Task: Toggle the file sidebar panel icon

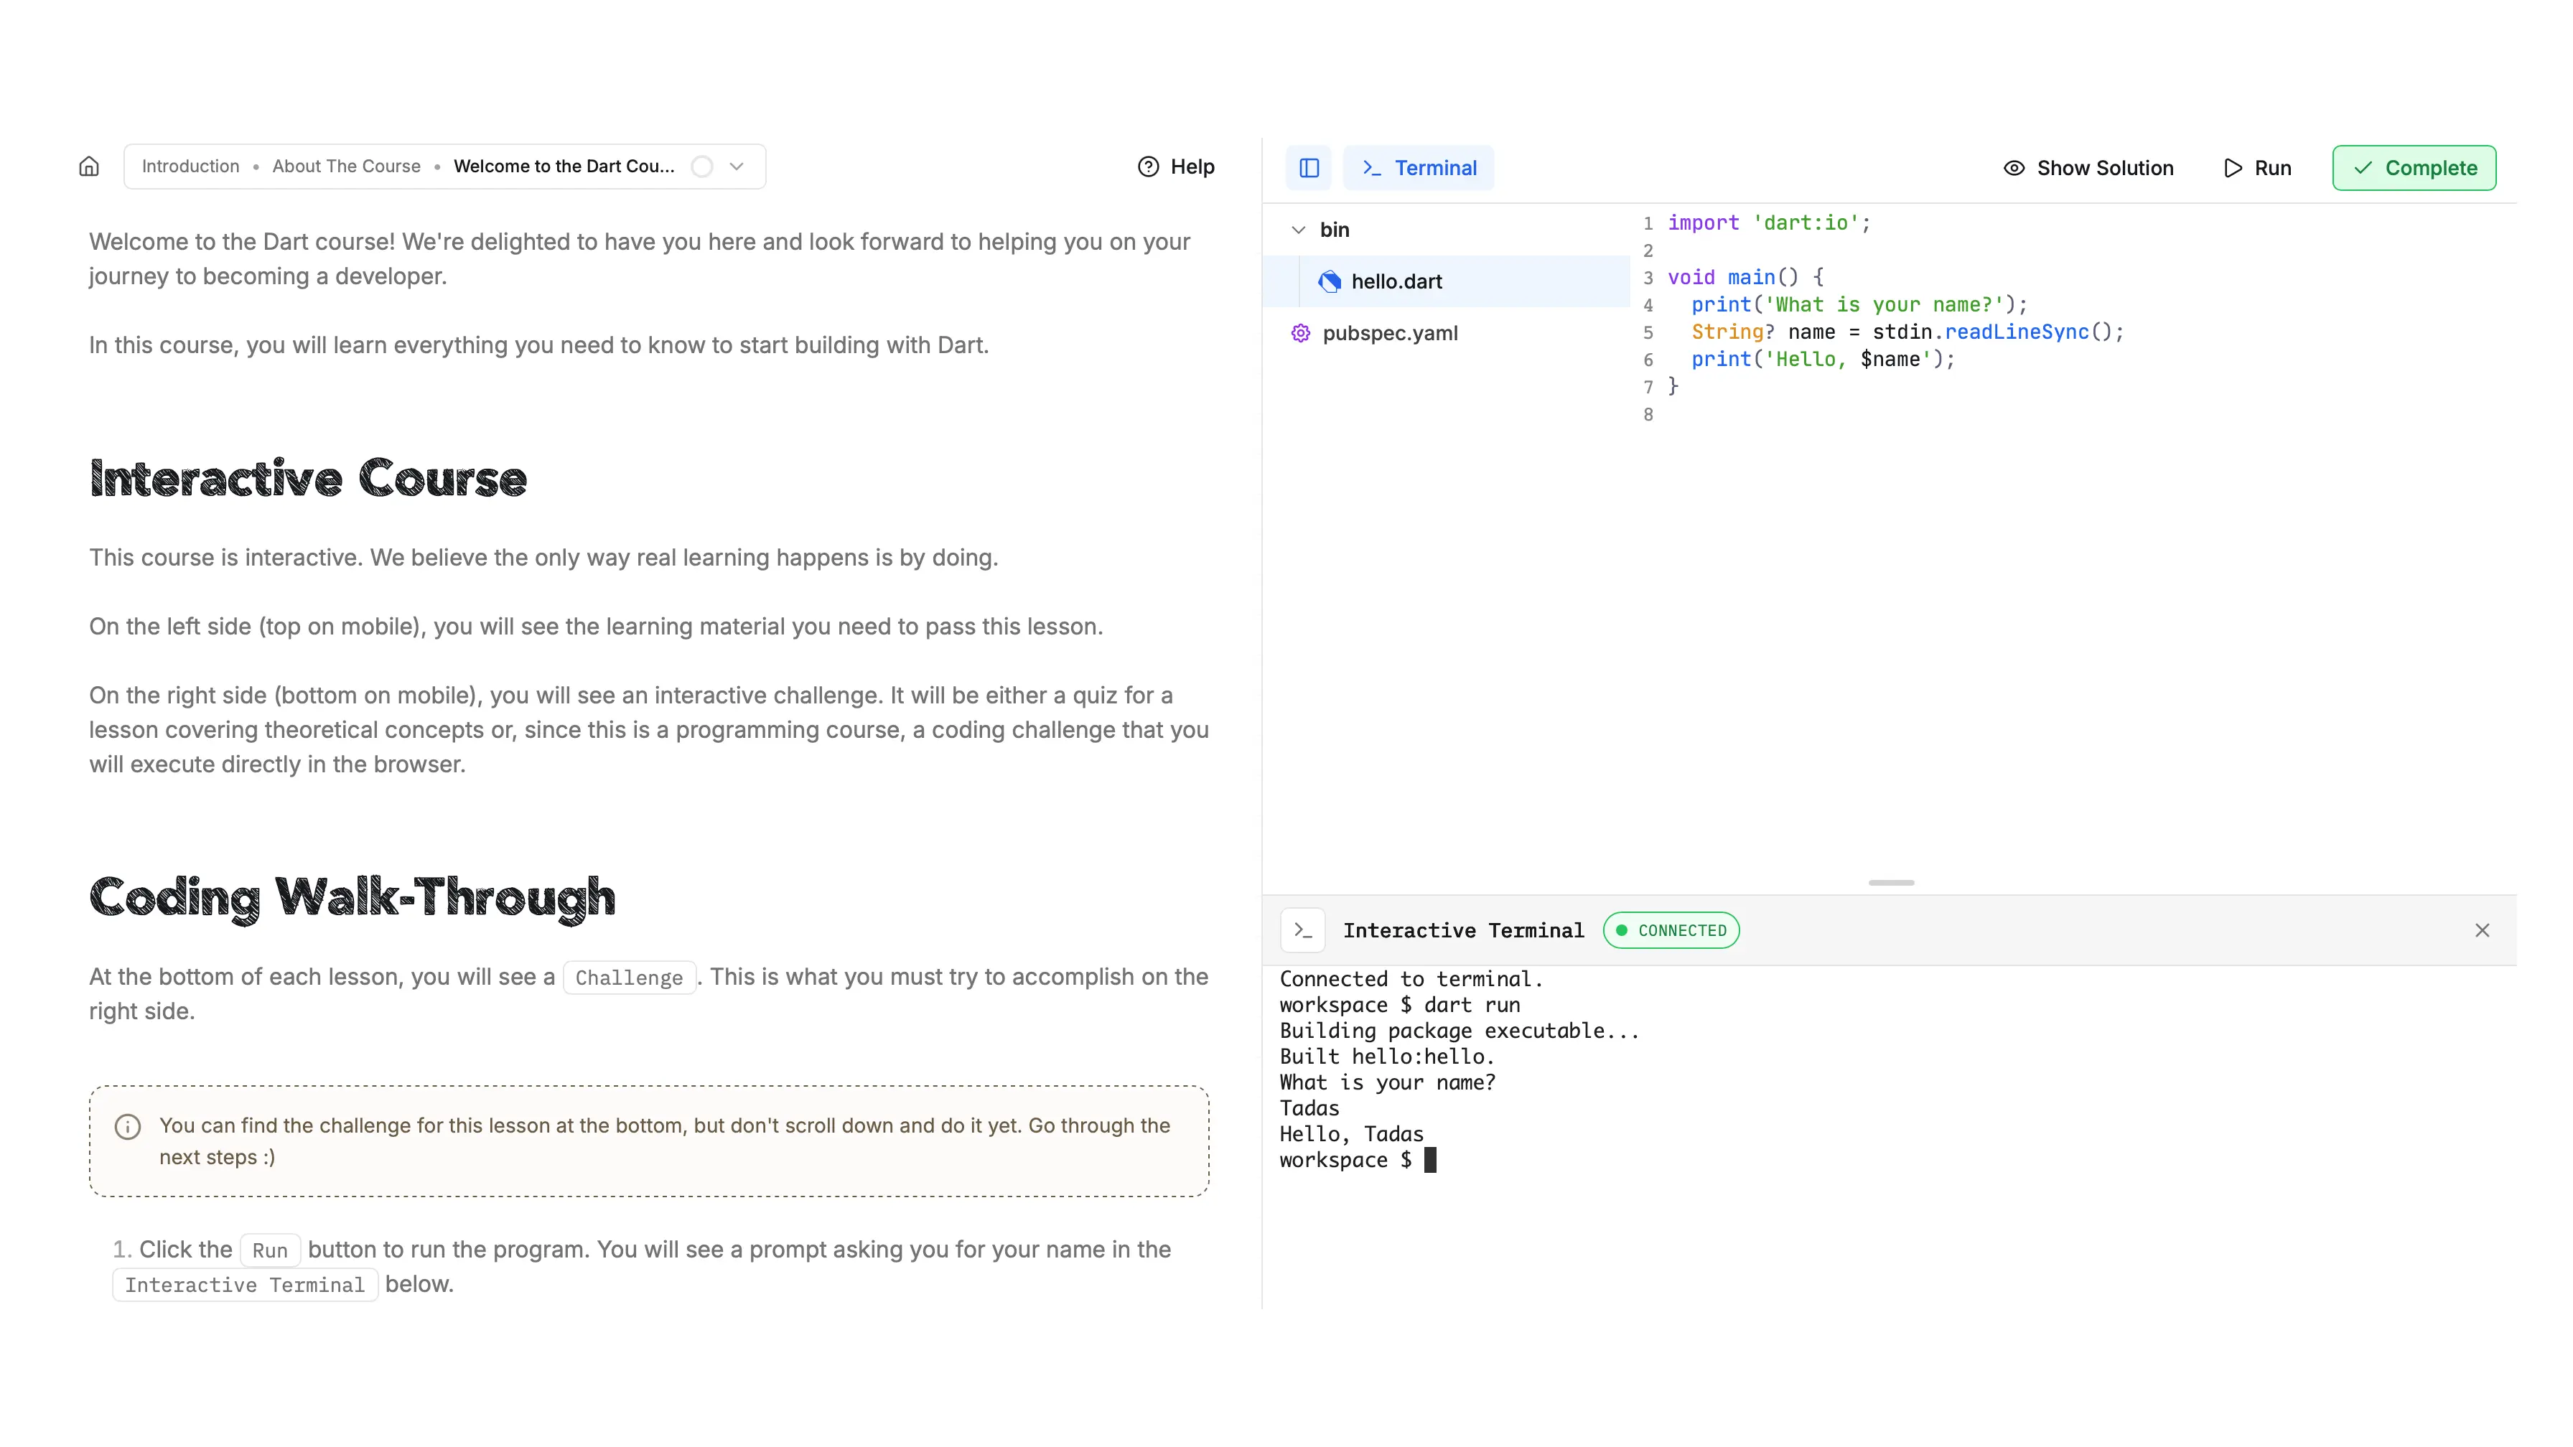Action: click(1309, 168)
